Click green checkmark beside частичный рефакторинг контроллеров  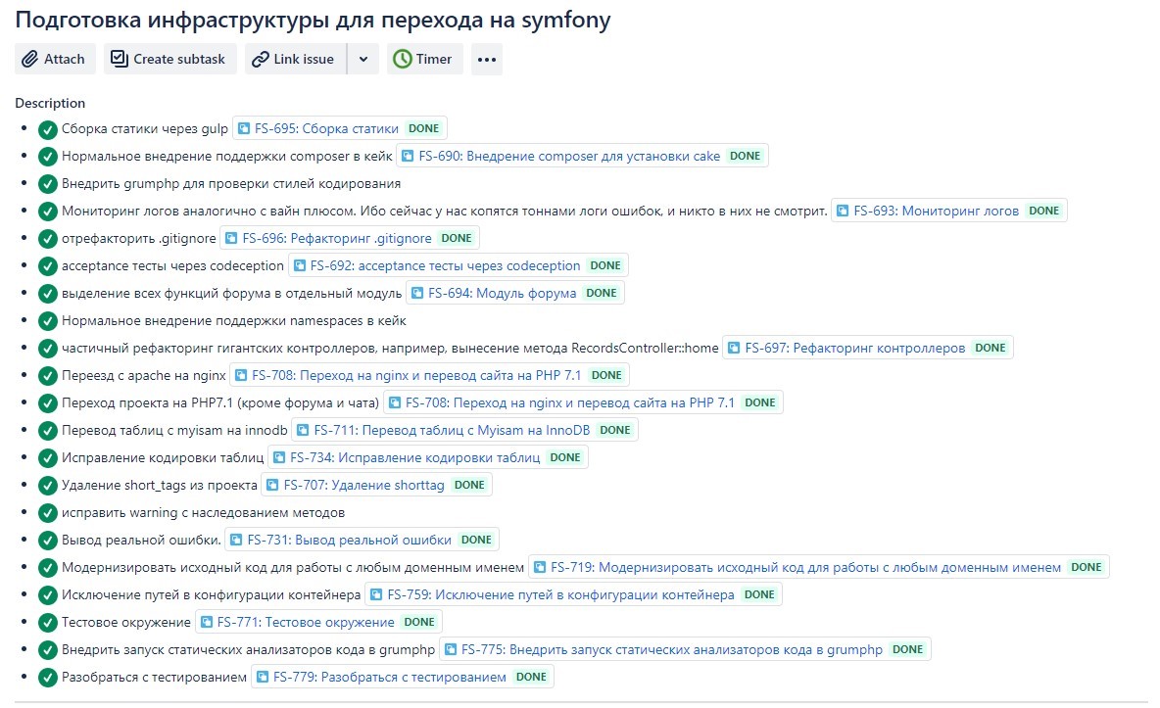point(48,349)
